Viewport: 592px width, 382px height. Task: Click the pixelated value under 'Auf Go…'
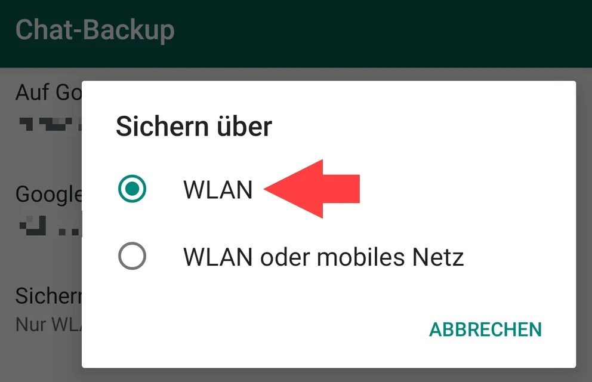click(50, 124)
